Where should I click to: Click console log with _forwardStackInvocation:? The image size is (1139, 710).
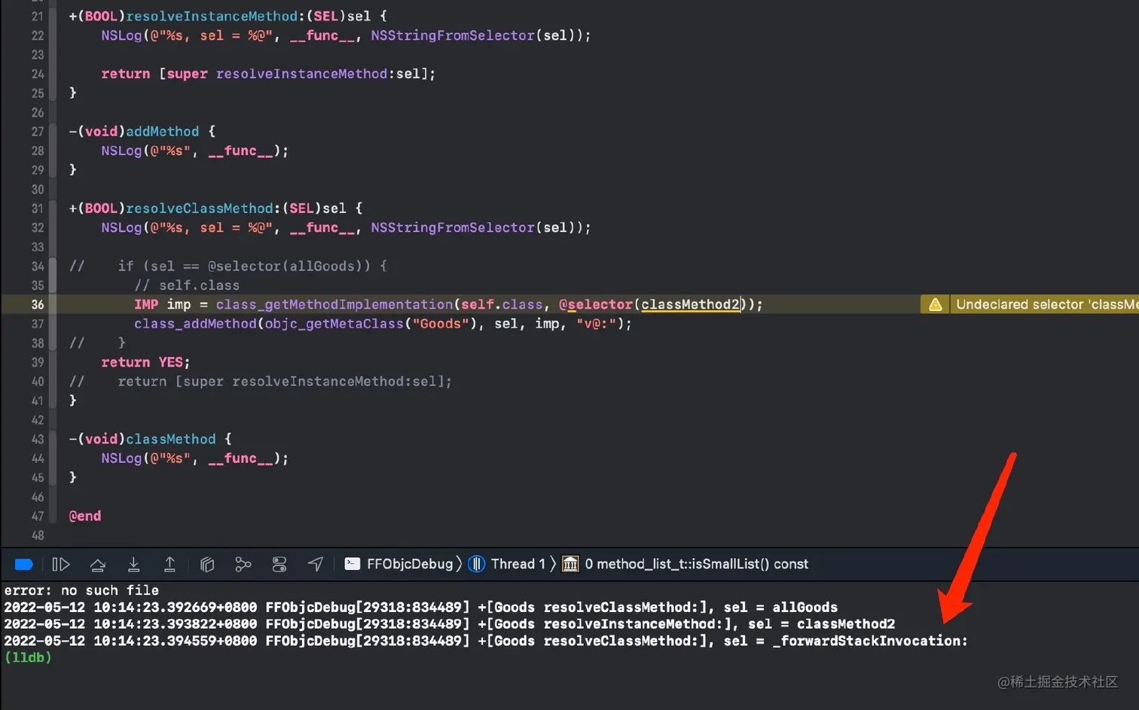486,641
